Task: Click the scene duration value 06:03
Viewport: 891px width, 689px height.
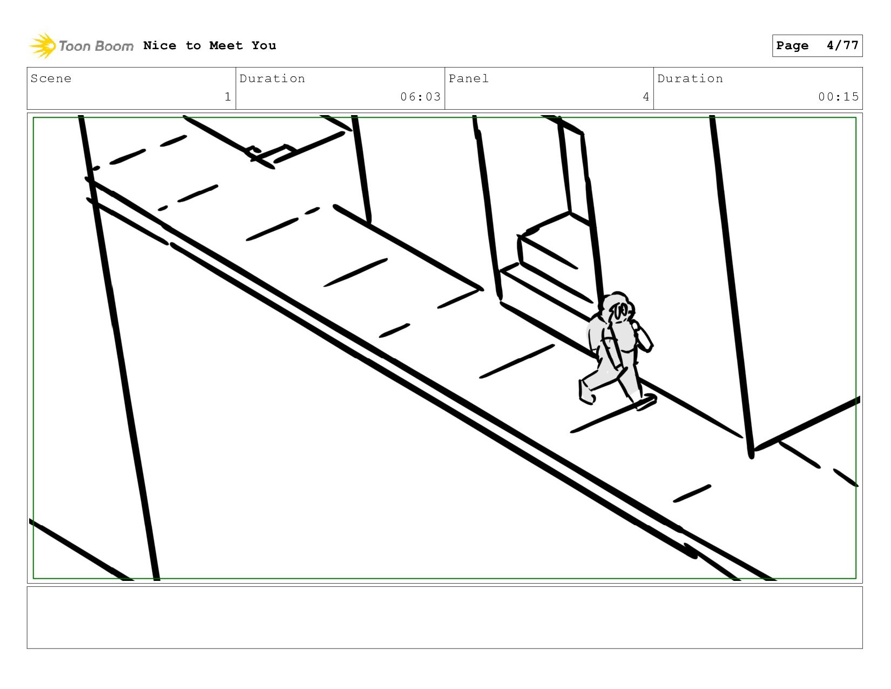Action: click(420, 97)
